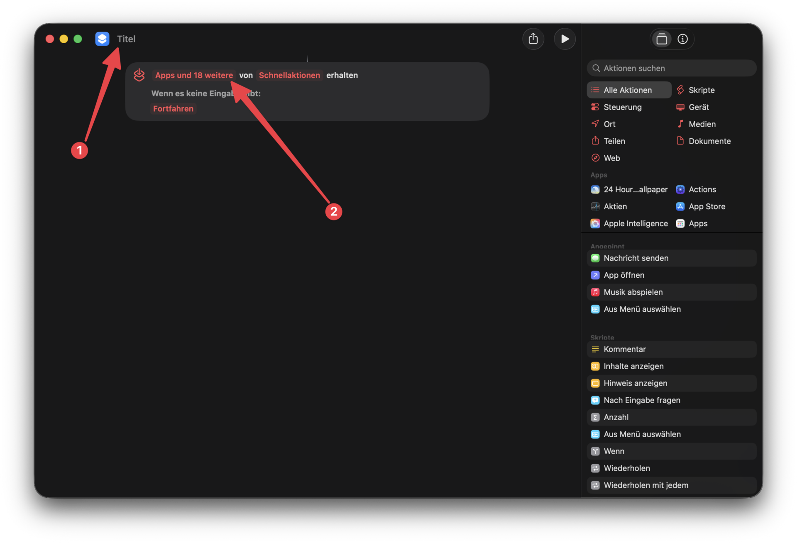This screenshot has width=797, height=543.
Task: Select the Steuerung category icon
Action: click(596, 107)
